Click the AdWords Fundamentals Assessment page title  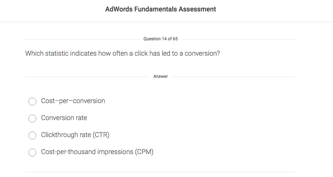pos(161,9)
